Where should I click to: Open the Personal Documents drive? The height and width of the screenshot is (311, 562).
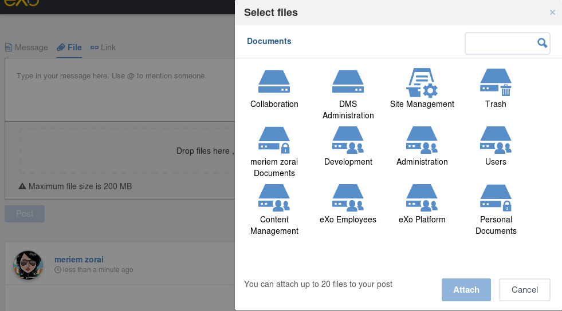tap(496, 198)
